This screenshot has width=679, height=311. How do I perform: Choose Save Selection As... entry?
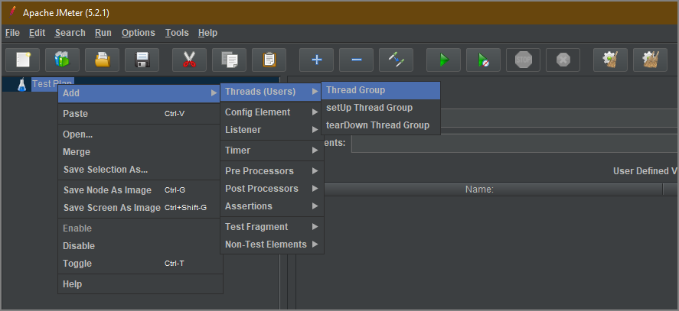[140, 170]
